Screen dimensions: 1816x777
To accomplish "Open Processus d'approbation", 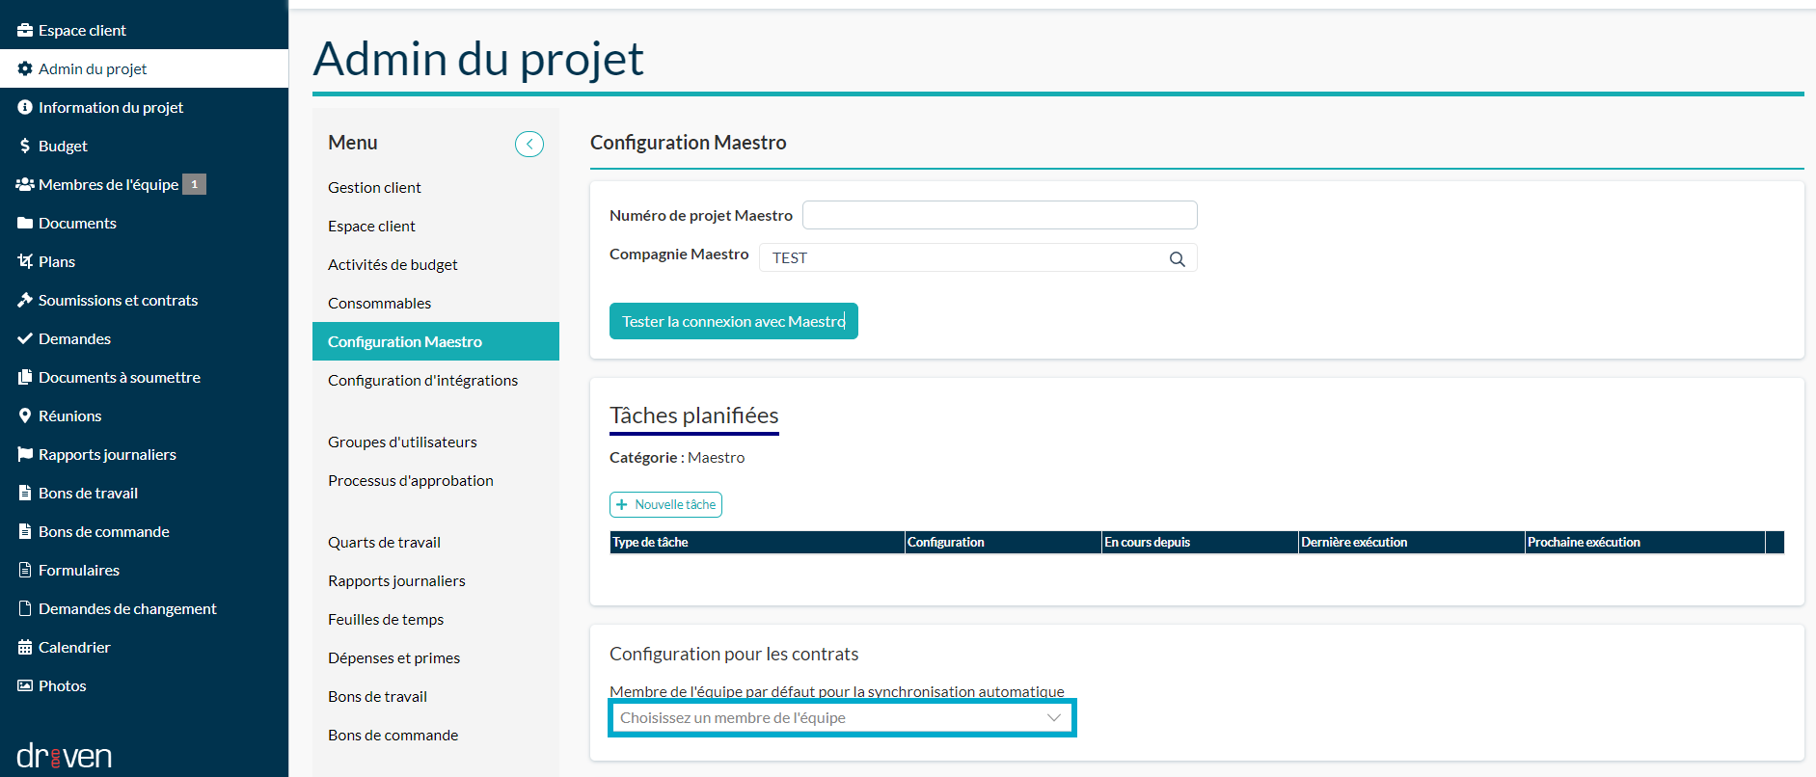I will (x=436, y=480).
